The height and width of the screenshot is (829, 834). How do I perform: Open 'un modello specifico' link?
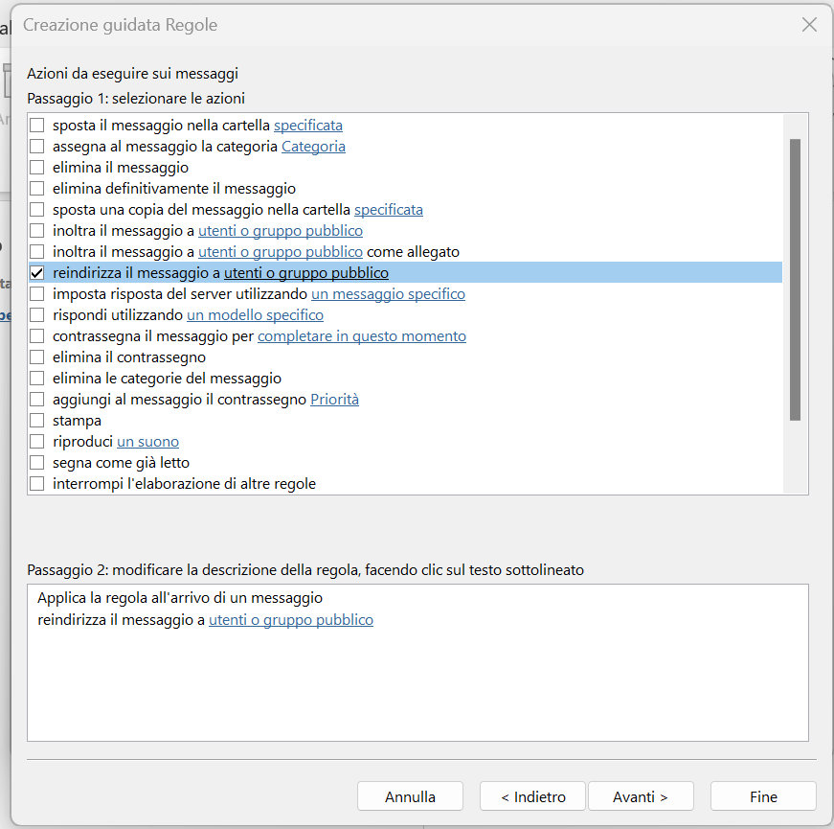point(256,315)
